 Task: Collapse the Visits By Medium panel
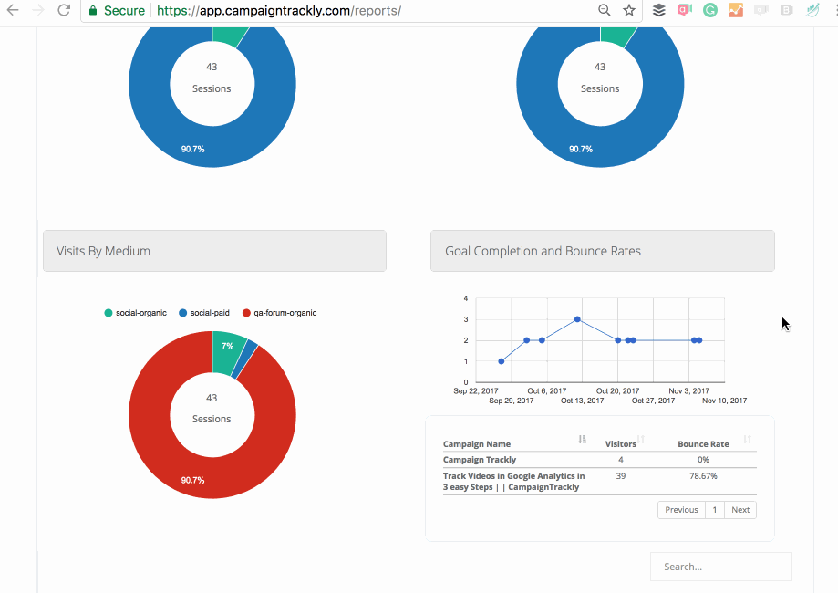[x=214, y=250]
